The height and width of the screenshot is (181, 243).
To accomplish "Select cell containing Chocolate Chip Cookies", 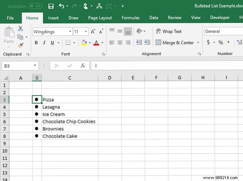I will pos(69,122).
